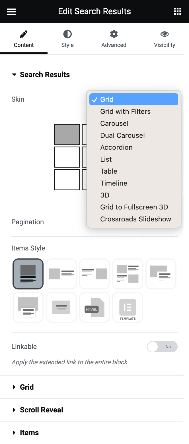
Task: Select the Template items style
Action: click(x=128, y=307)
